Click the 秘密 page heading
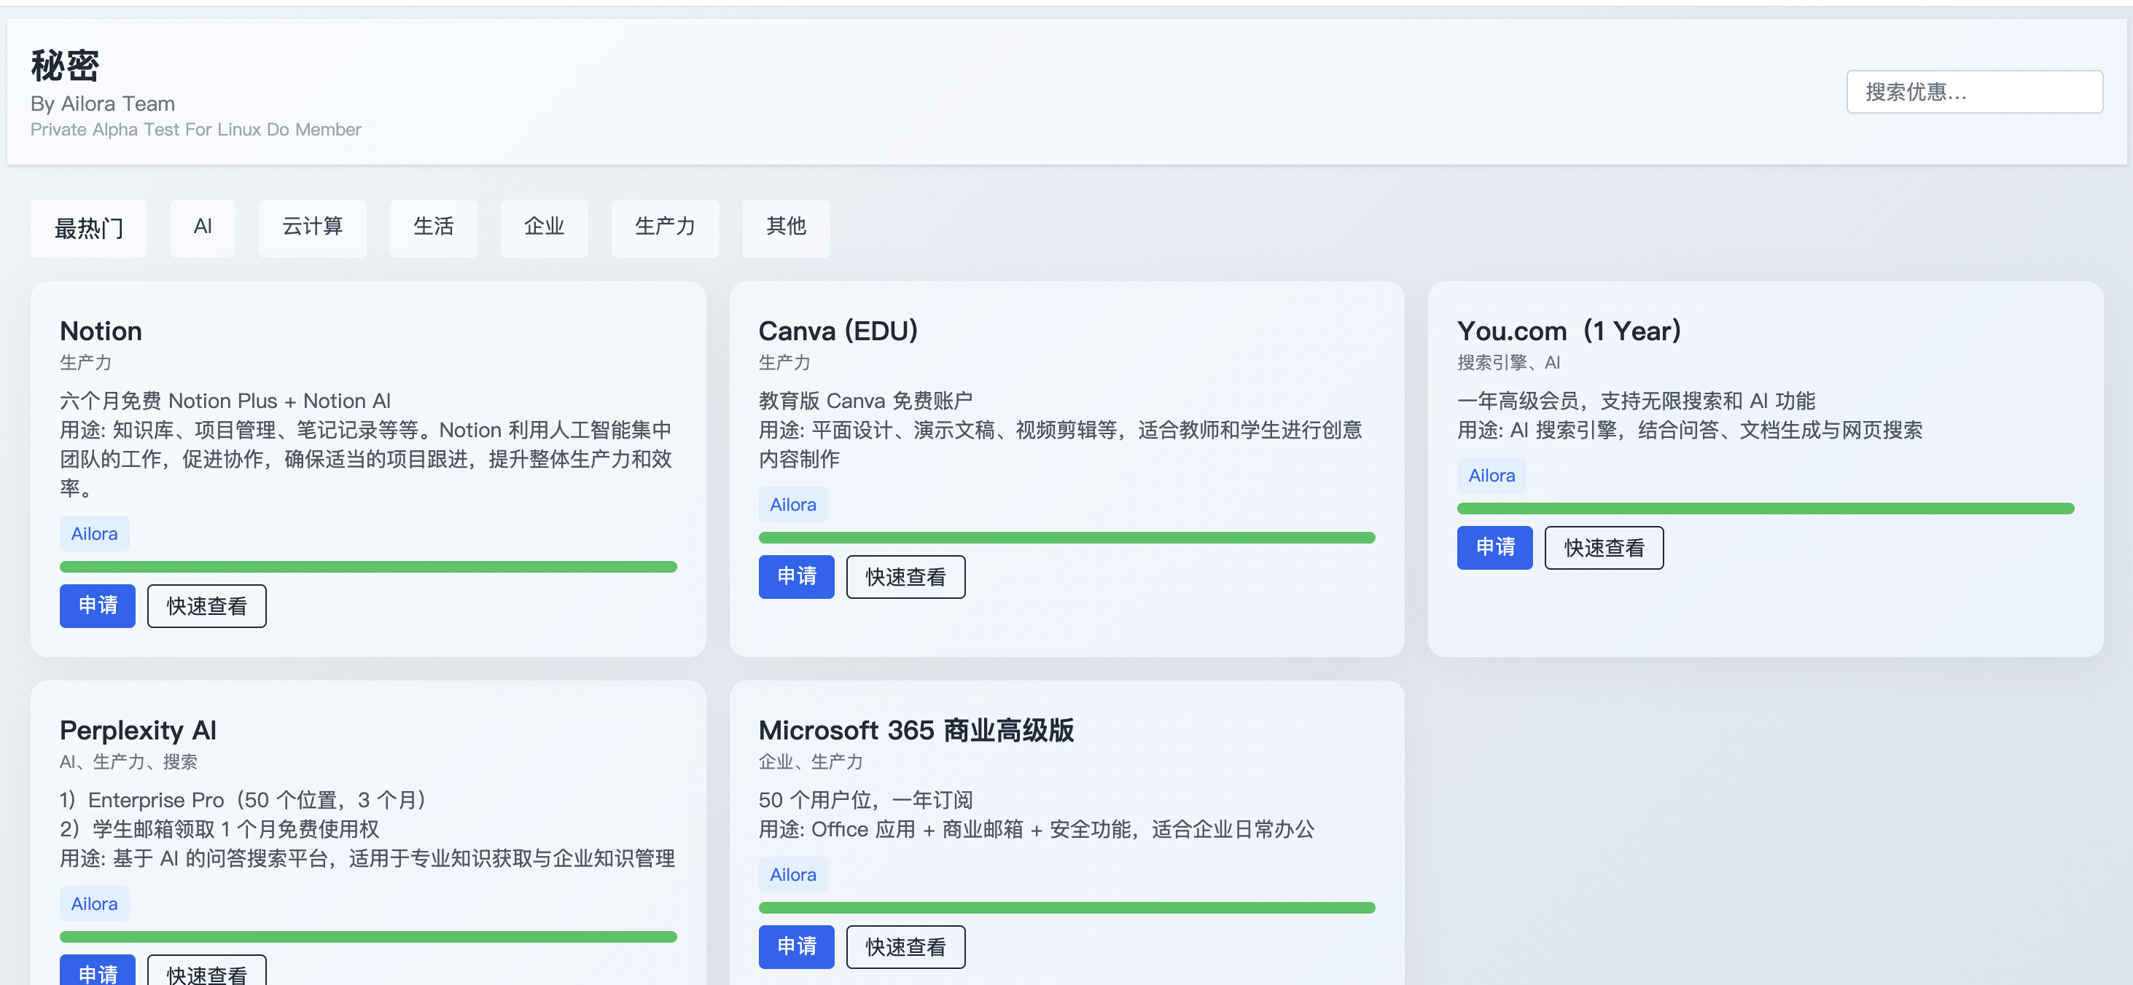 pos(66,66)
